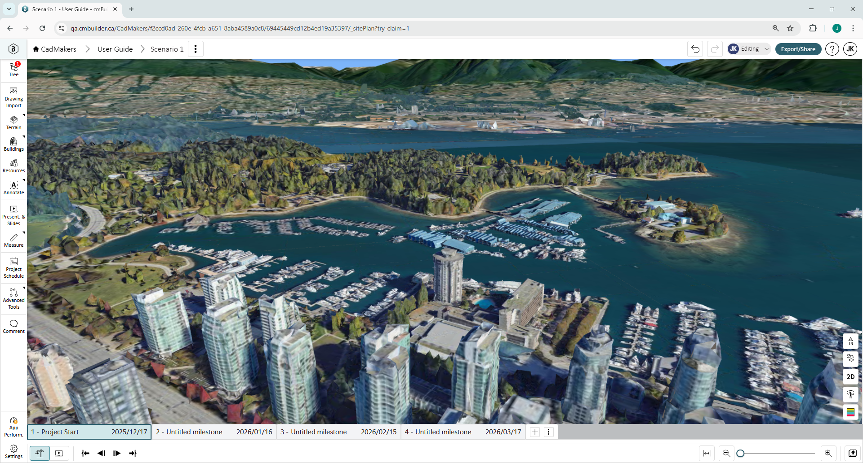
Task: Click the Export/Share button
Action: pyautogui.click(x=798, y=49)
